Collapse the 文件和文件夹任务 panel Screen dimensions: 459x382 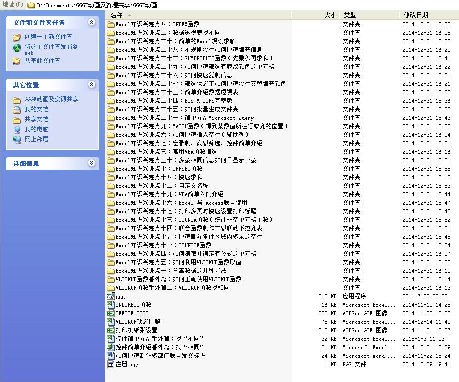pyautogui.click(x=91, y=22)
